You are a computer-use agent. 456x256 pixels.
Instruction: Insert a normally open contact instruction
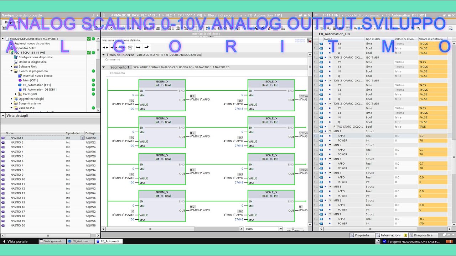click(x=105, y=47)
